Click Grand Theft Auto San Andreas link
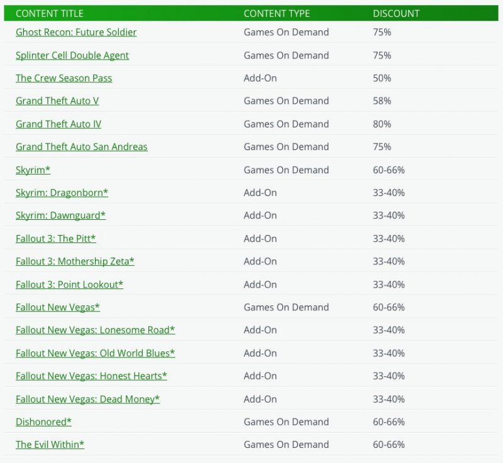 82,147
